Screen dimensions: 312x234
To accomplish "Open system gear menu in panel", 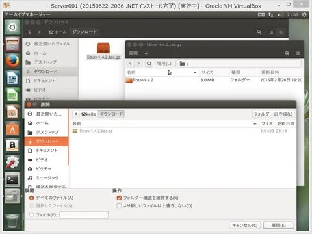I will [x=304, y=14].
